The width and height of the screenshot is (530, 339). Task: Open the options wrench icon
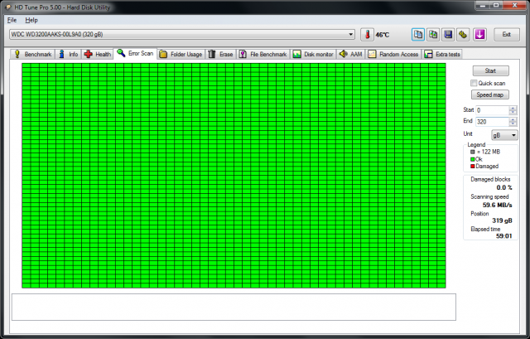pos(463,35)
